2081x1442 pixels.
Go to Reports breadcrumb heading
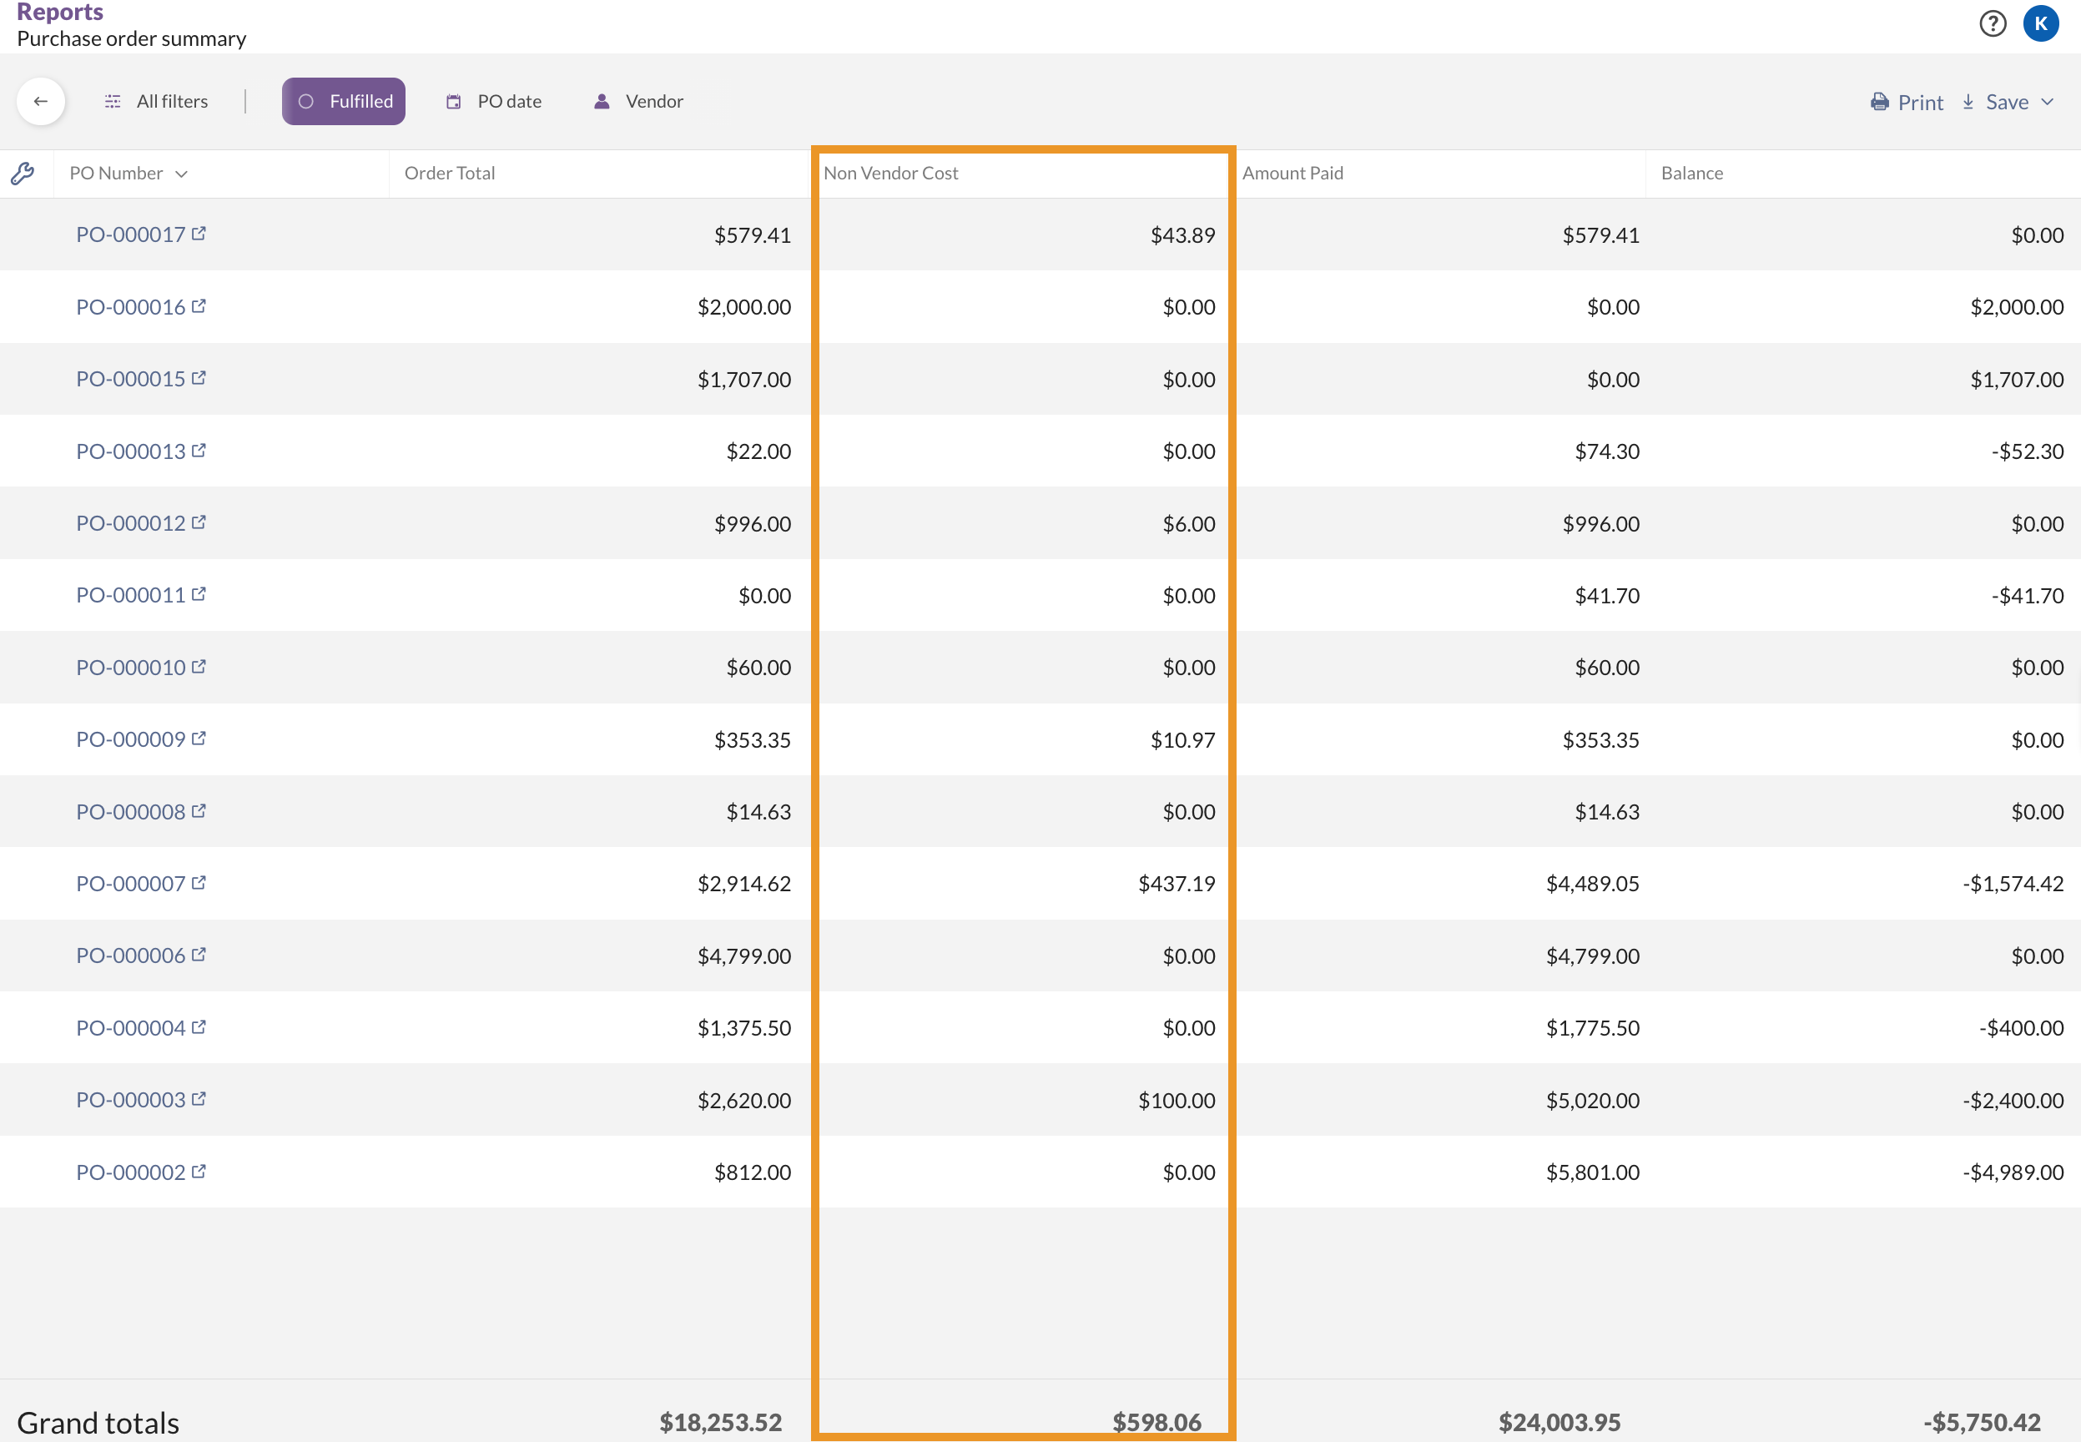(x=59, y=12)
